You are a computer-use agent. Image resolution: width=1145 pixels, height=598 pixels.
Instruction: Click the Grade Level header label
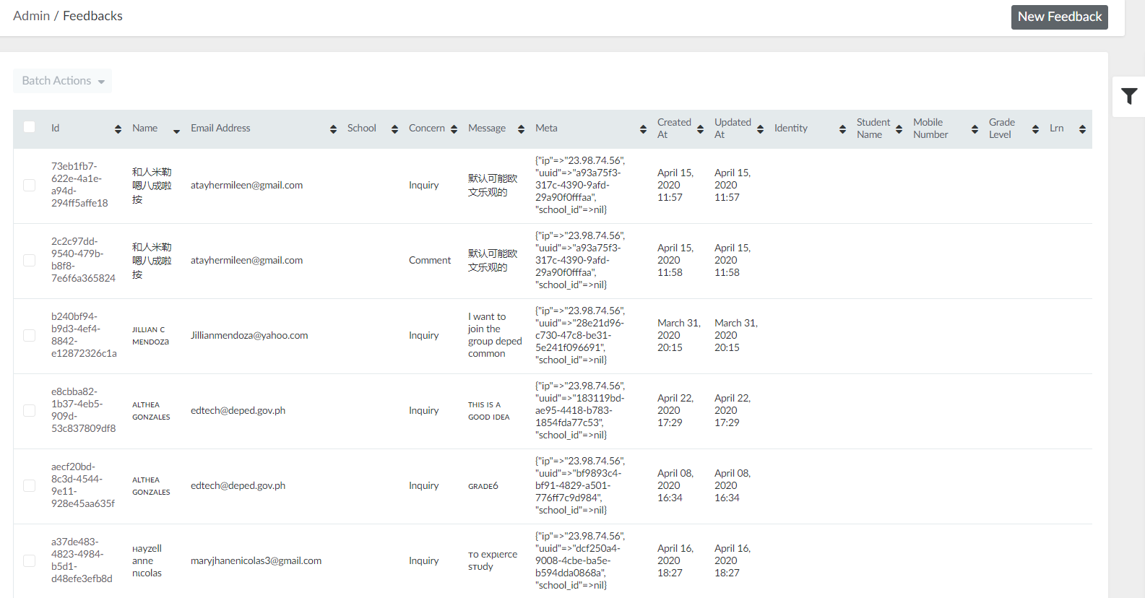pos(1002,129)
